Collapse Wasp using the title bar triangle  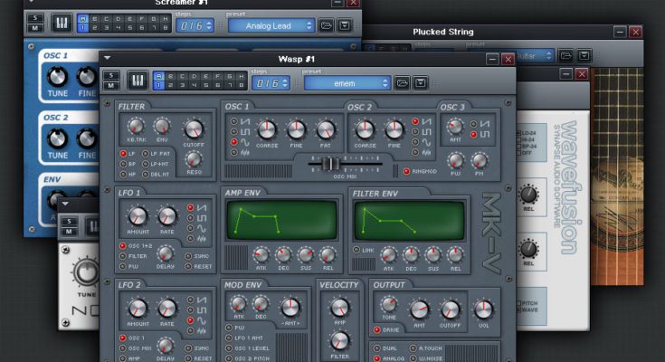pos(108,58)
